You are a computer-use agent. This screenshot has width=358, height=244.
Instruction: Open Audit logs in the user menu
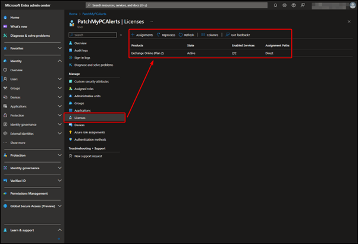(81, 50)
